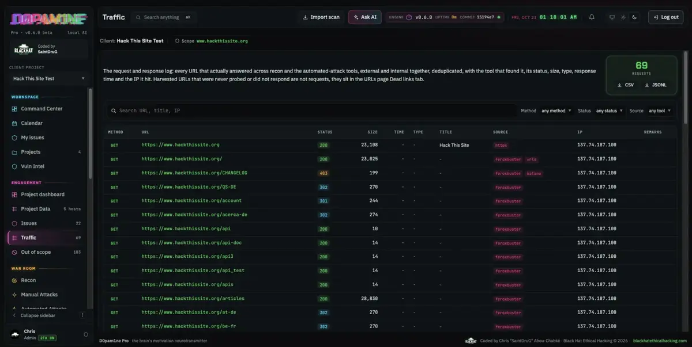
Task: Open the Traffic page in sidebar
Action: tap(47, 238)
